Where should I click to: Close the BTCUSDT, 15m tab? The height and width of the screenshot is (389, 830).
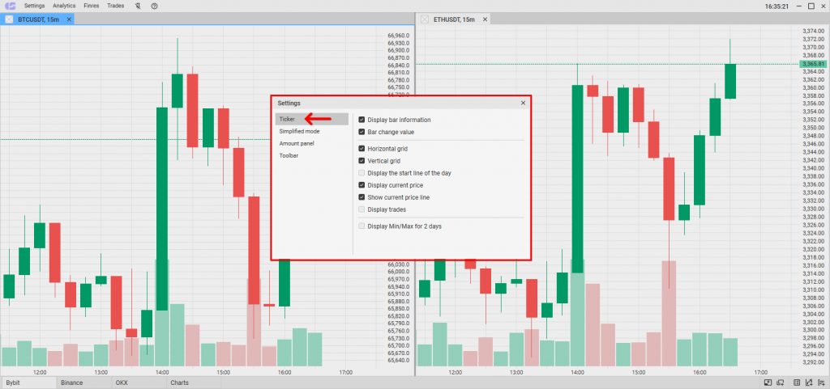[x=69, y=19]
